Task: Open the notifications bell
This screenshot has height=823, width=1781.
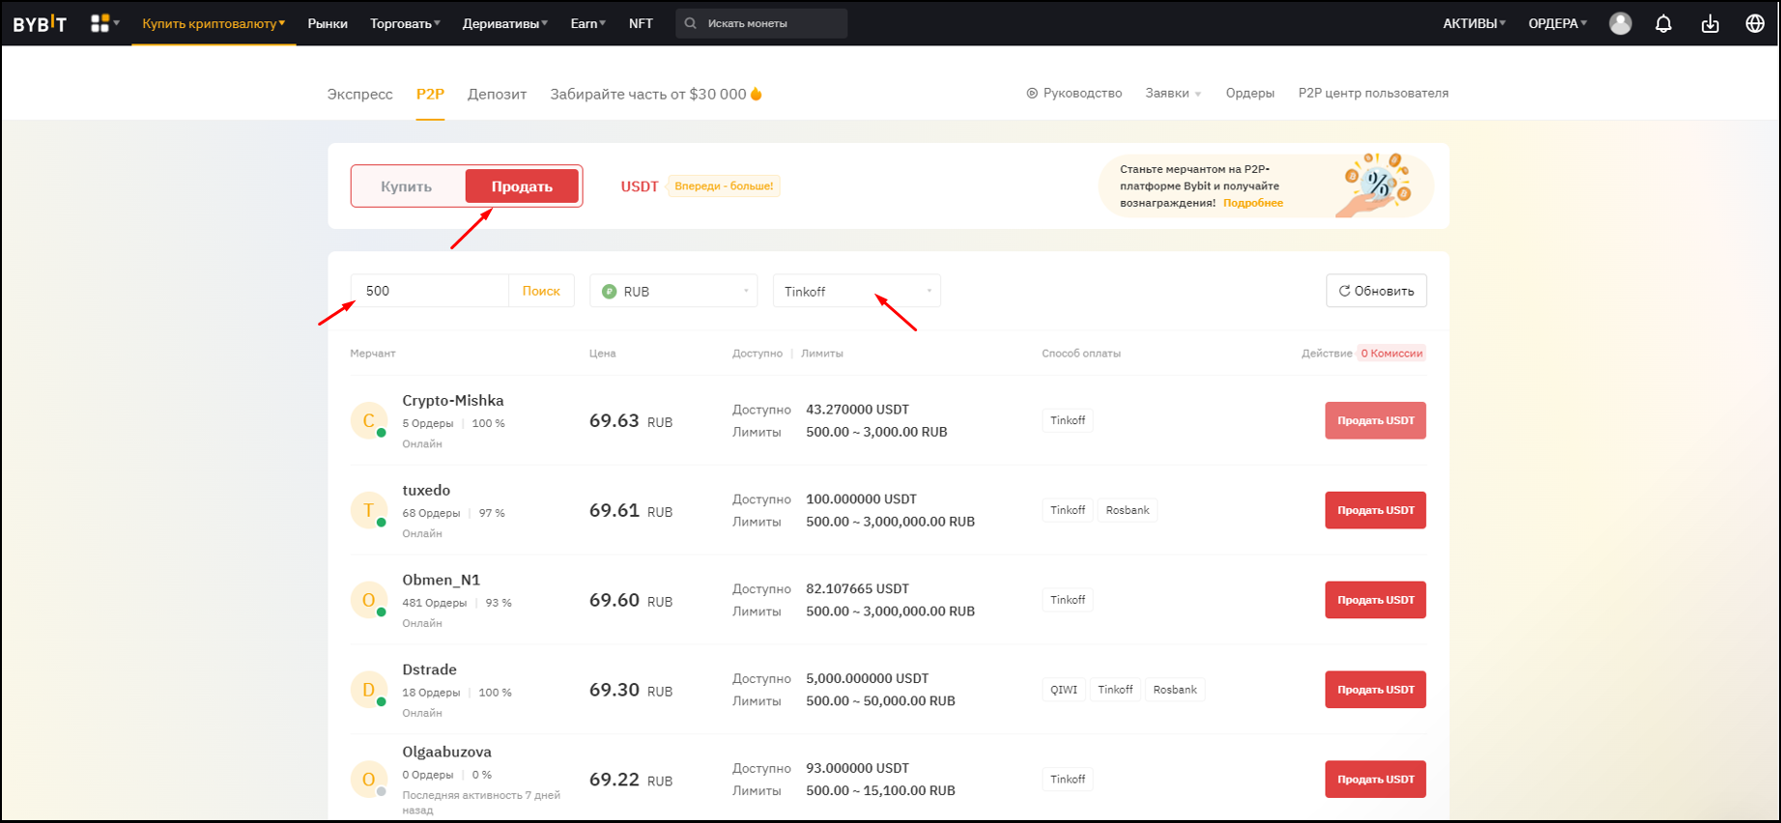Action: [1663, 23]
